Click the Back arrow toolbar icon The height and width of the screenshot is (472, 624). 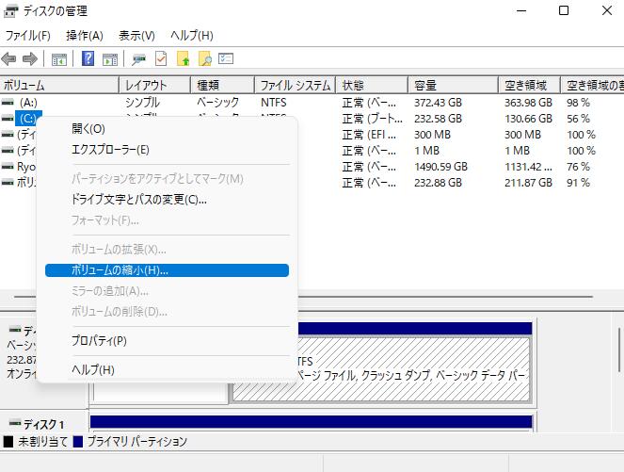[10, 58]
